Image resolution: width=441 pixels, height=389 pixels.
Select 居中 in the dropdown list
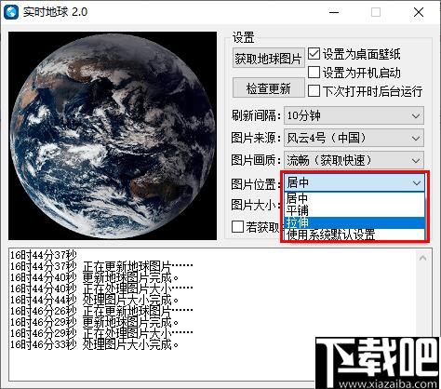(354, 198)
